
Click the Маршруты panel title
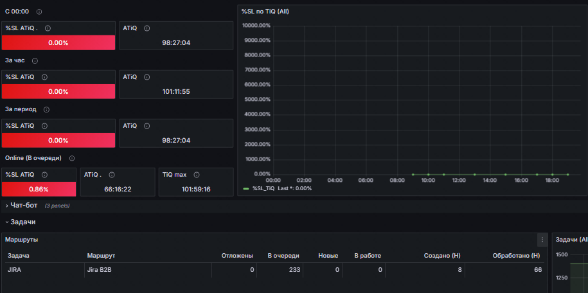21,240
